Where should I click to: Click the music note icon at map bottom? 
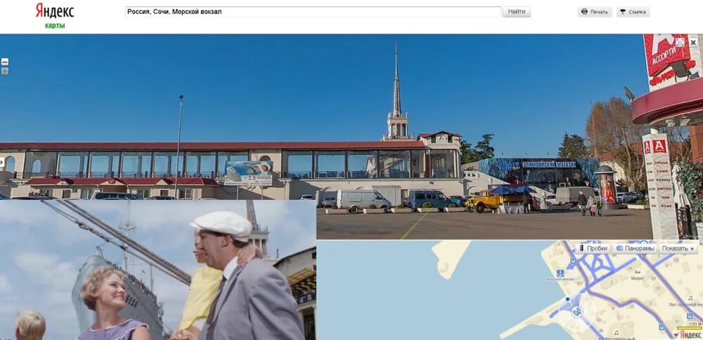click(x=617, y=333)
